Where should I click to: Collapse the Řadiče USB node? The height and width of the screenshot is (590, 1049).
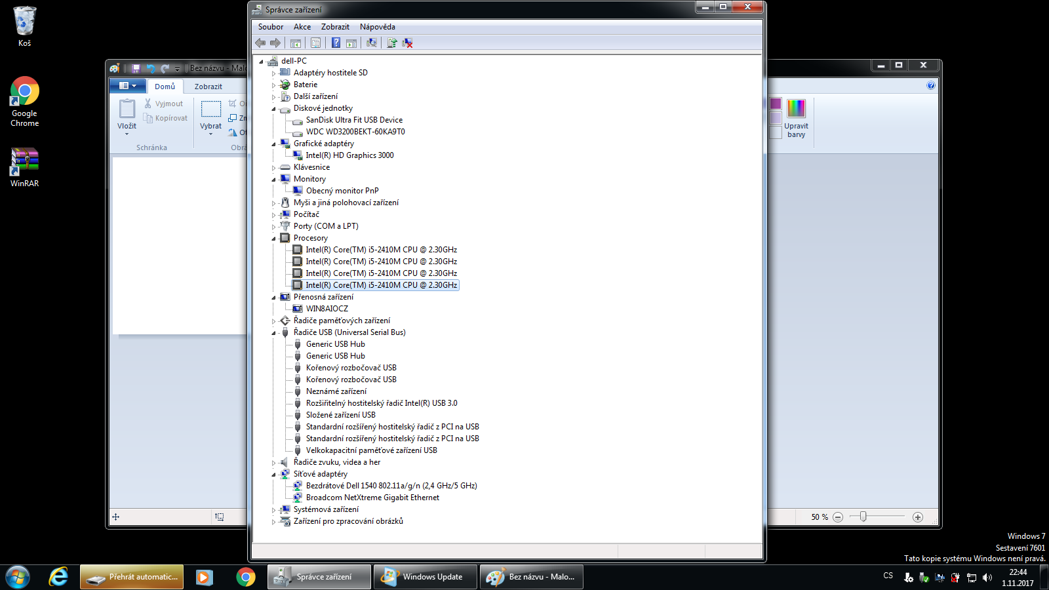[x=274, y=333]
